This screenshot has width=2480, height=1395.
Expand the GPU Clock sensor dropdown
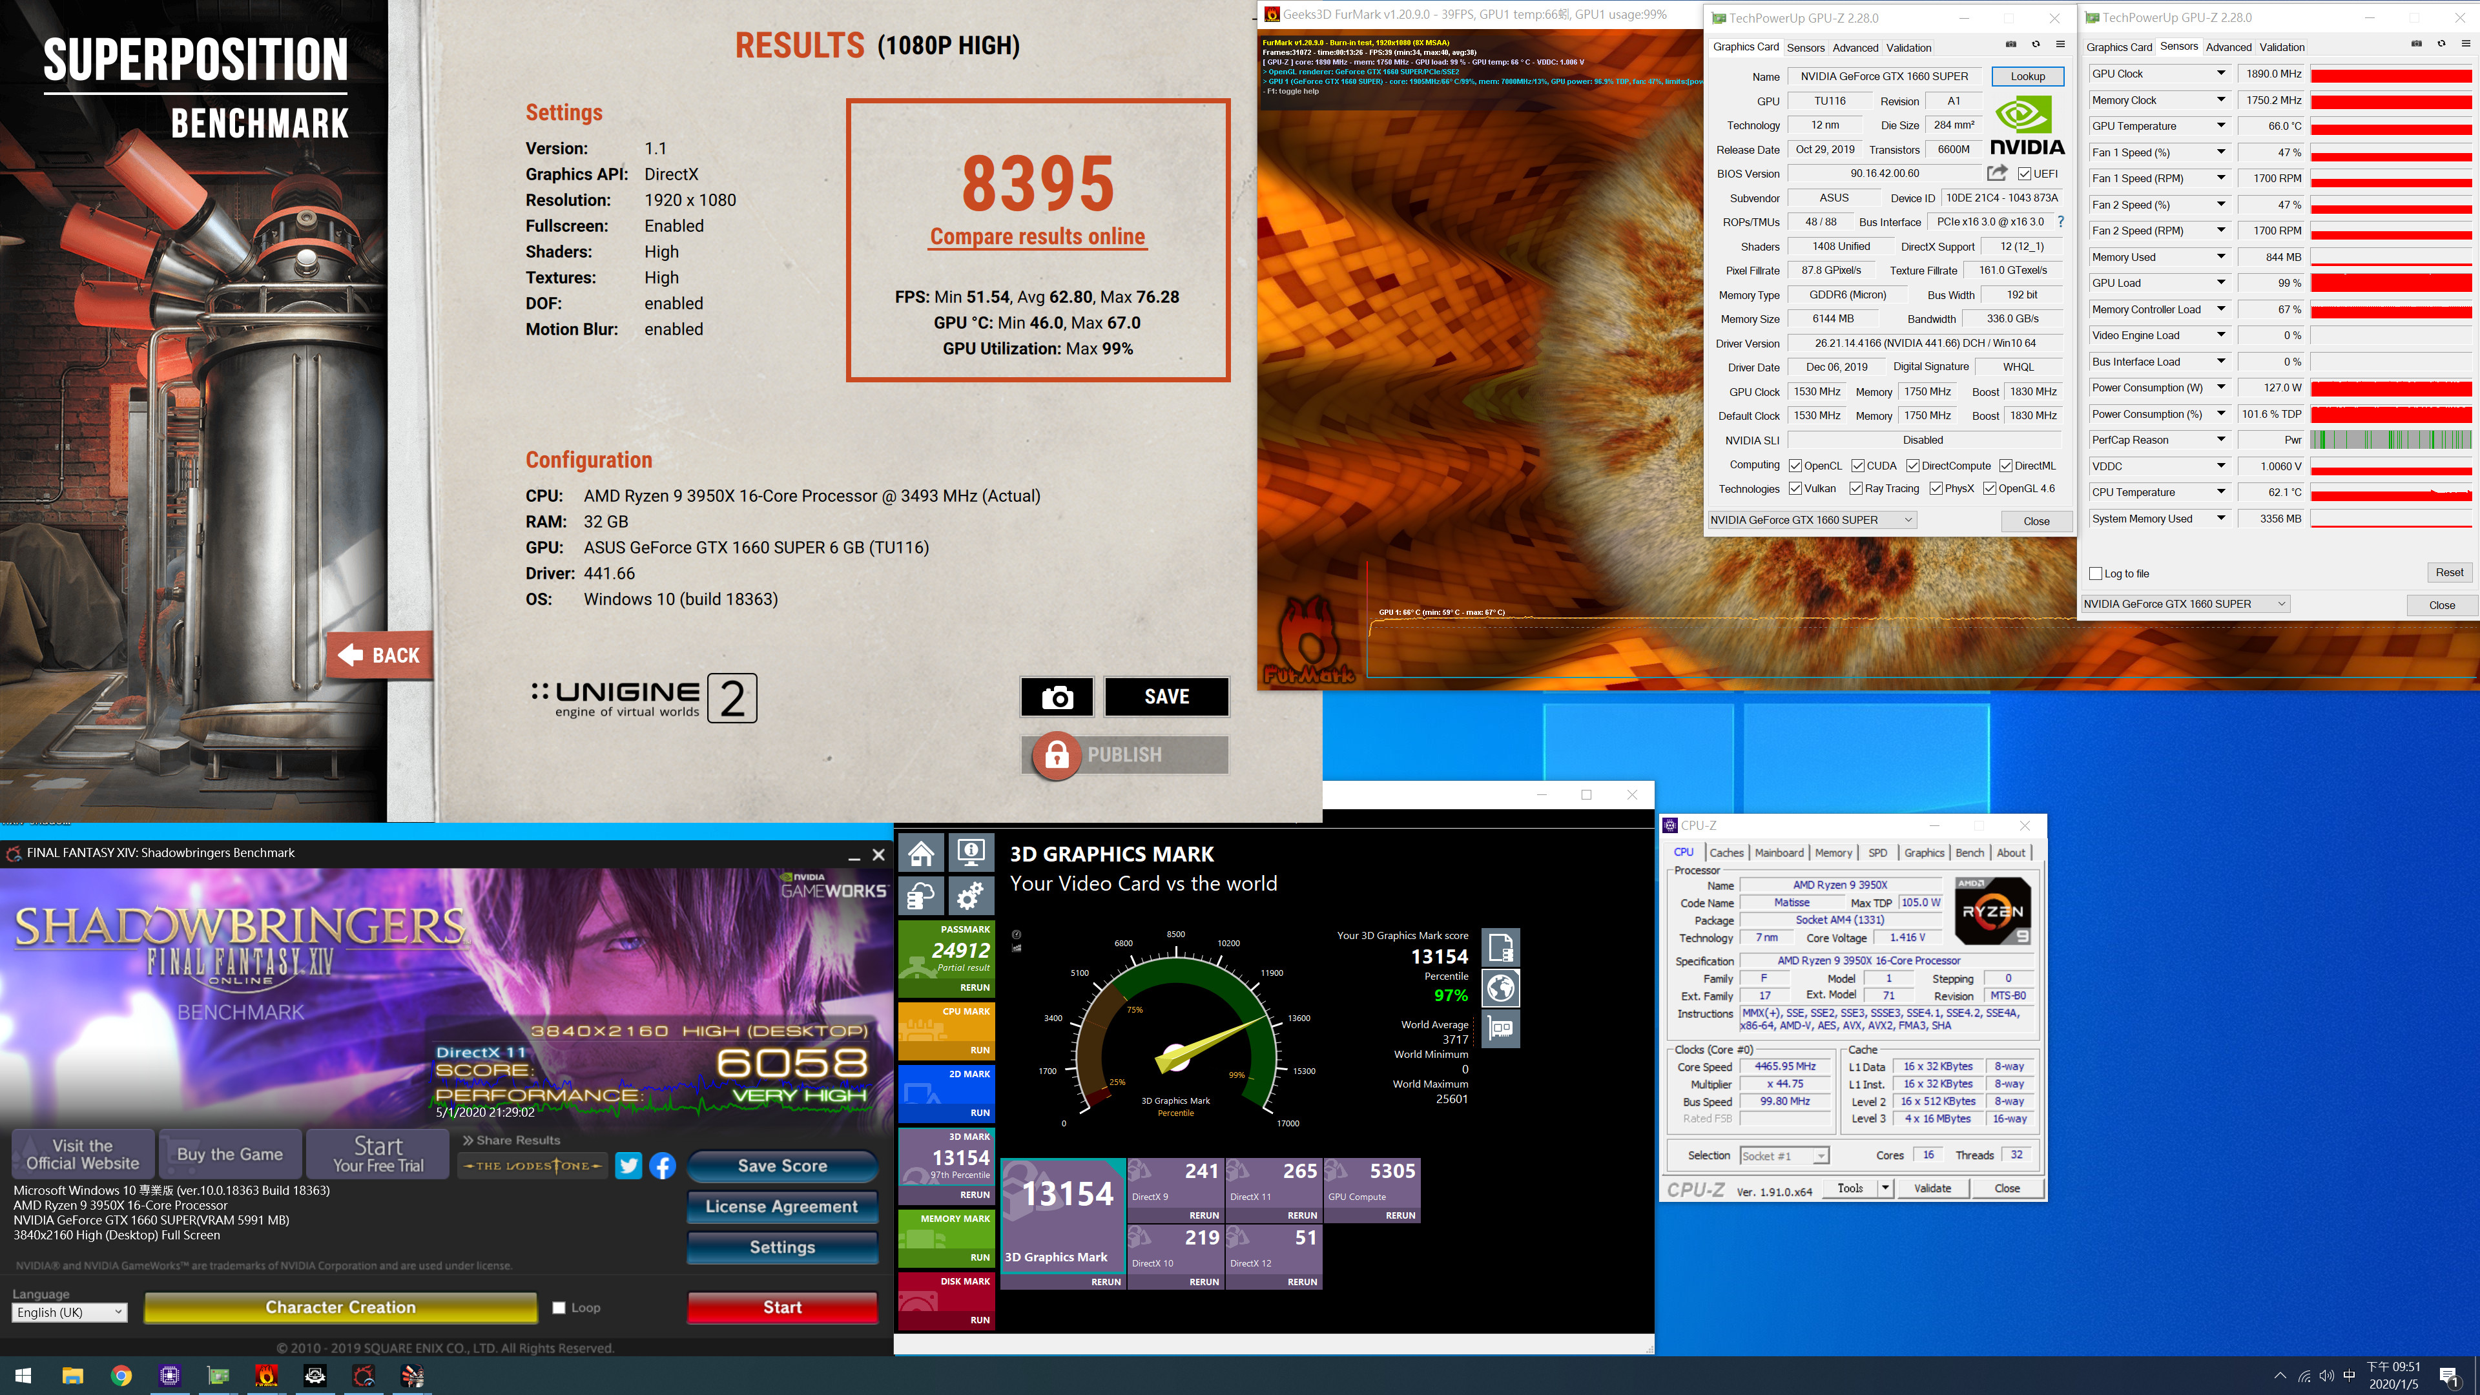pos(2221,73)
